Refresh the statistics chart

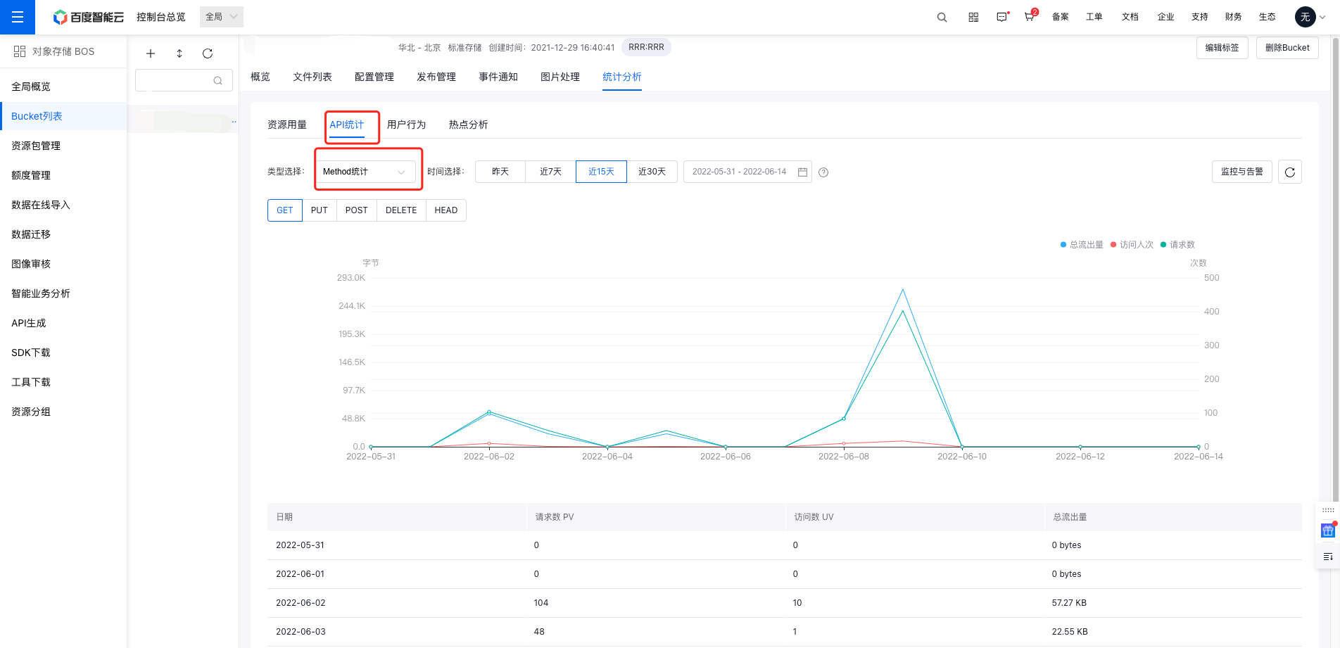tap(1290, 172)
